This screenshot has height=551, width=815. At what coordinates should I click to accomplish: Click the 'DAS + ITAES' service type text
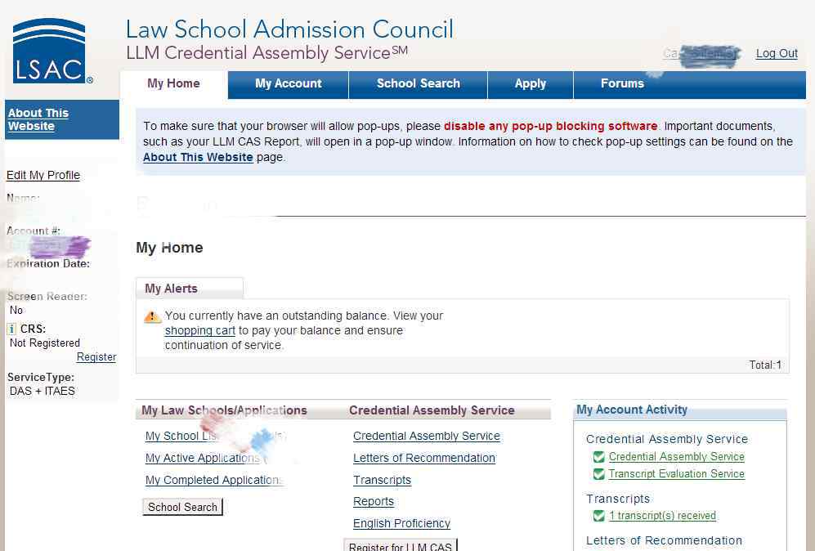pos(43,391)
